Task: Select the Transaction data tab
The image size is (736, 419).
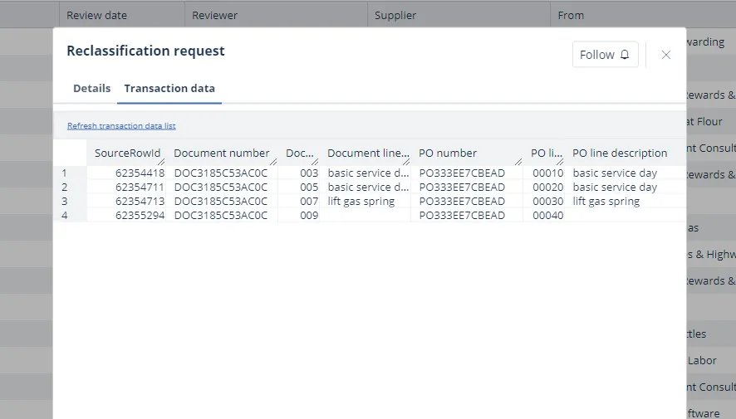Action: pos(169,88)
